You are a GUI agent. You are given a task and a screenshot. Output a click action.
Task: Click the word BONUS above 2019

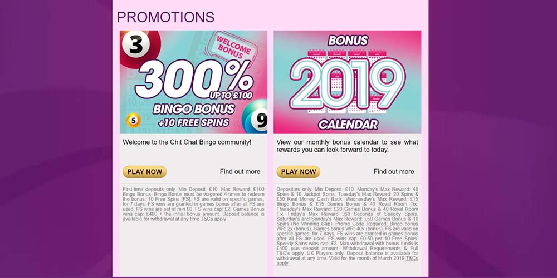click(348, 41)
